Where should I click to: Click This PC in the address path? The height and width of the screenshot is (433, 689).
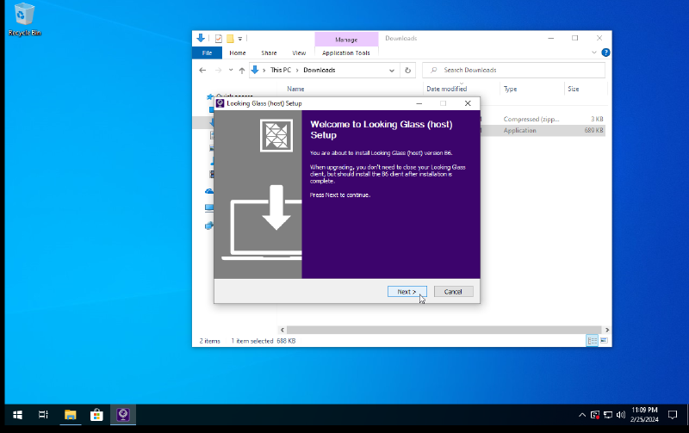tap(281, 70)
